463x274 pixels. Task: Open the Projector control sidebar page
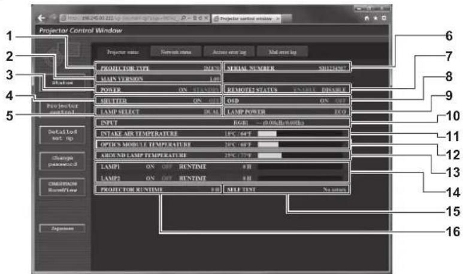[62, 109]
